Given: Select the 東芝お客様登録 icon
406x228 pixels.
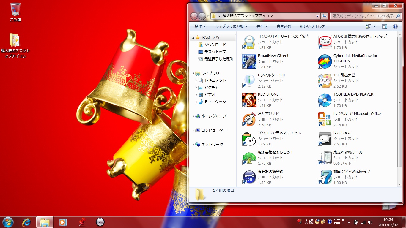Looking at the screenshot, I should tap(249, 177).
